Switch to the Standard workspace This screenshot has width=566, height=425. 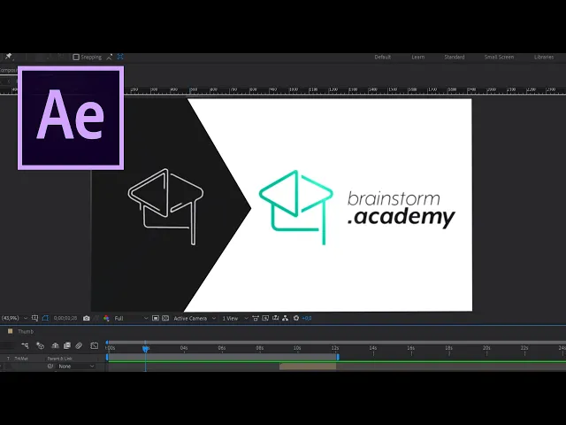click(454, 57)
